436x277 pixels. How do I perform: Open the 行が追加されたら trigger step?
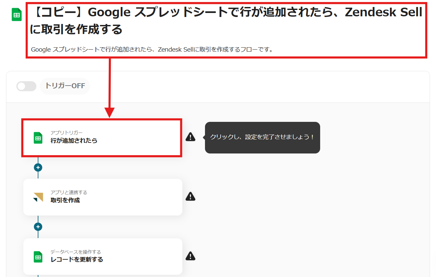tap(102, 138)
